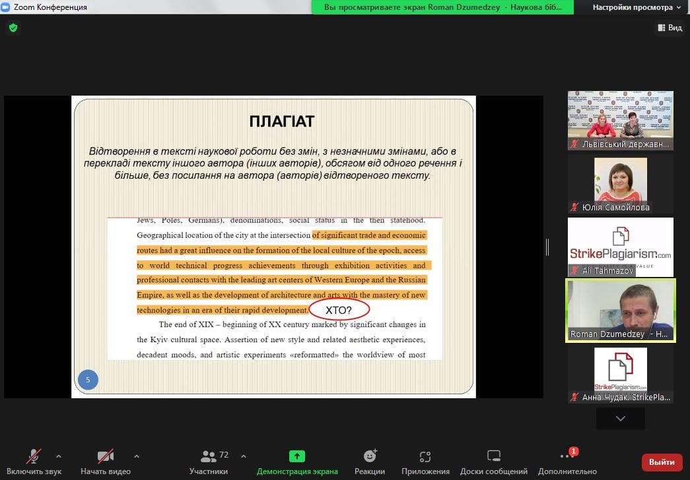Click the green encryption shield icon
Screen dimensions: 690x480
13,28
